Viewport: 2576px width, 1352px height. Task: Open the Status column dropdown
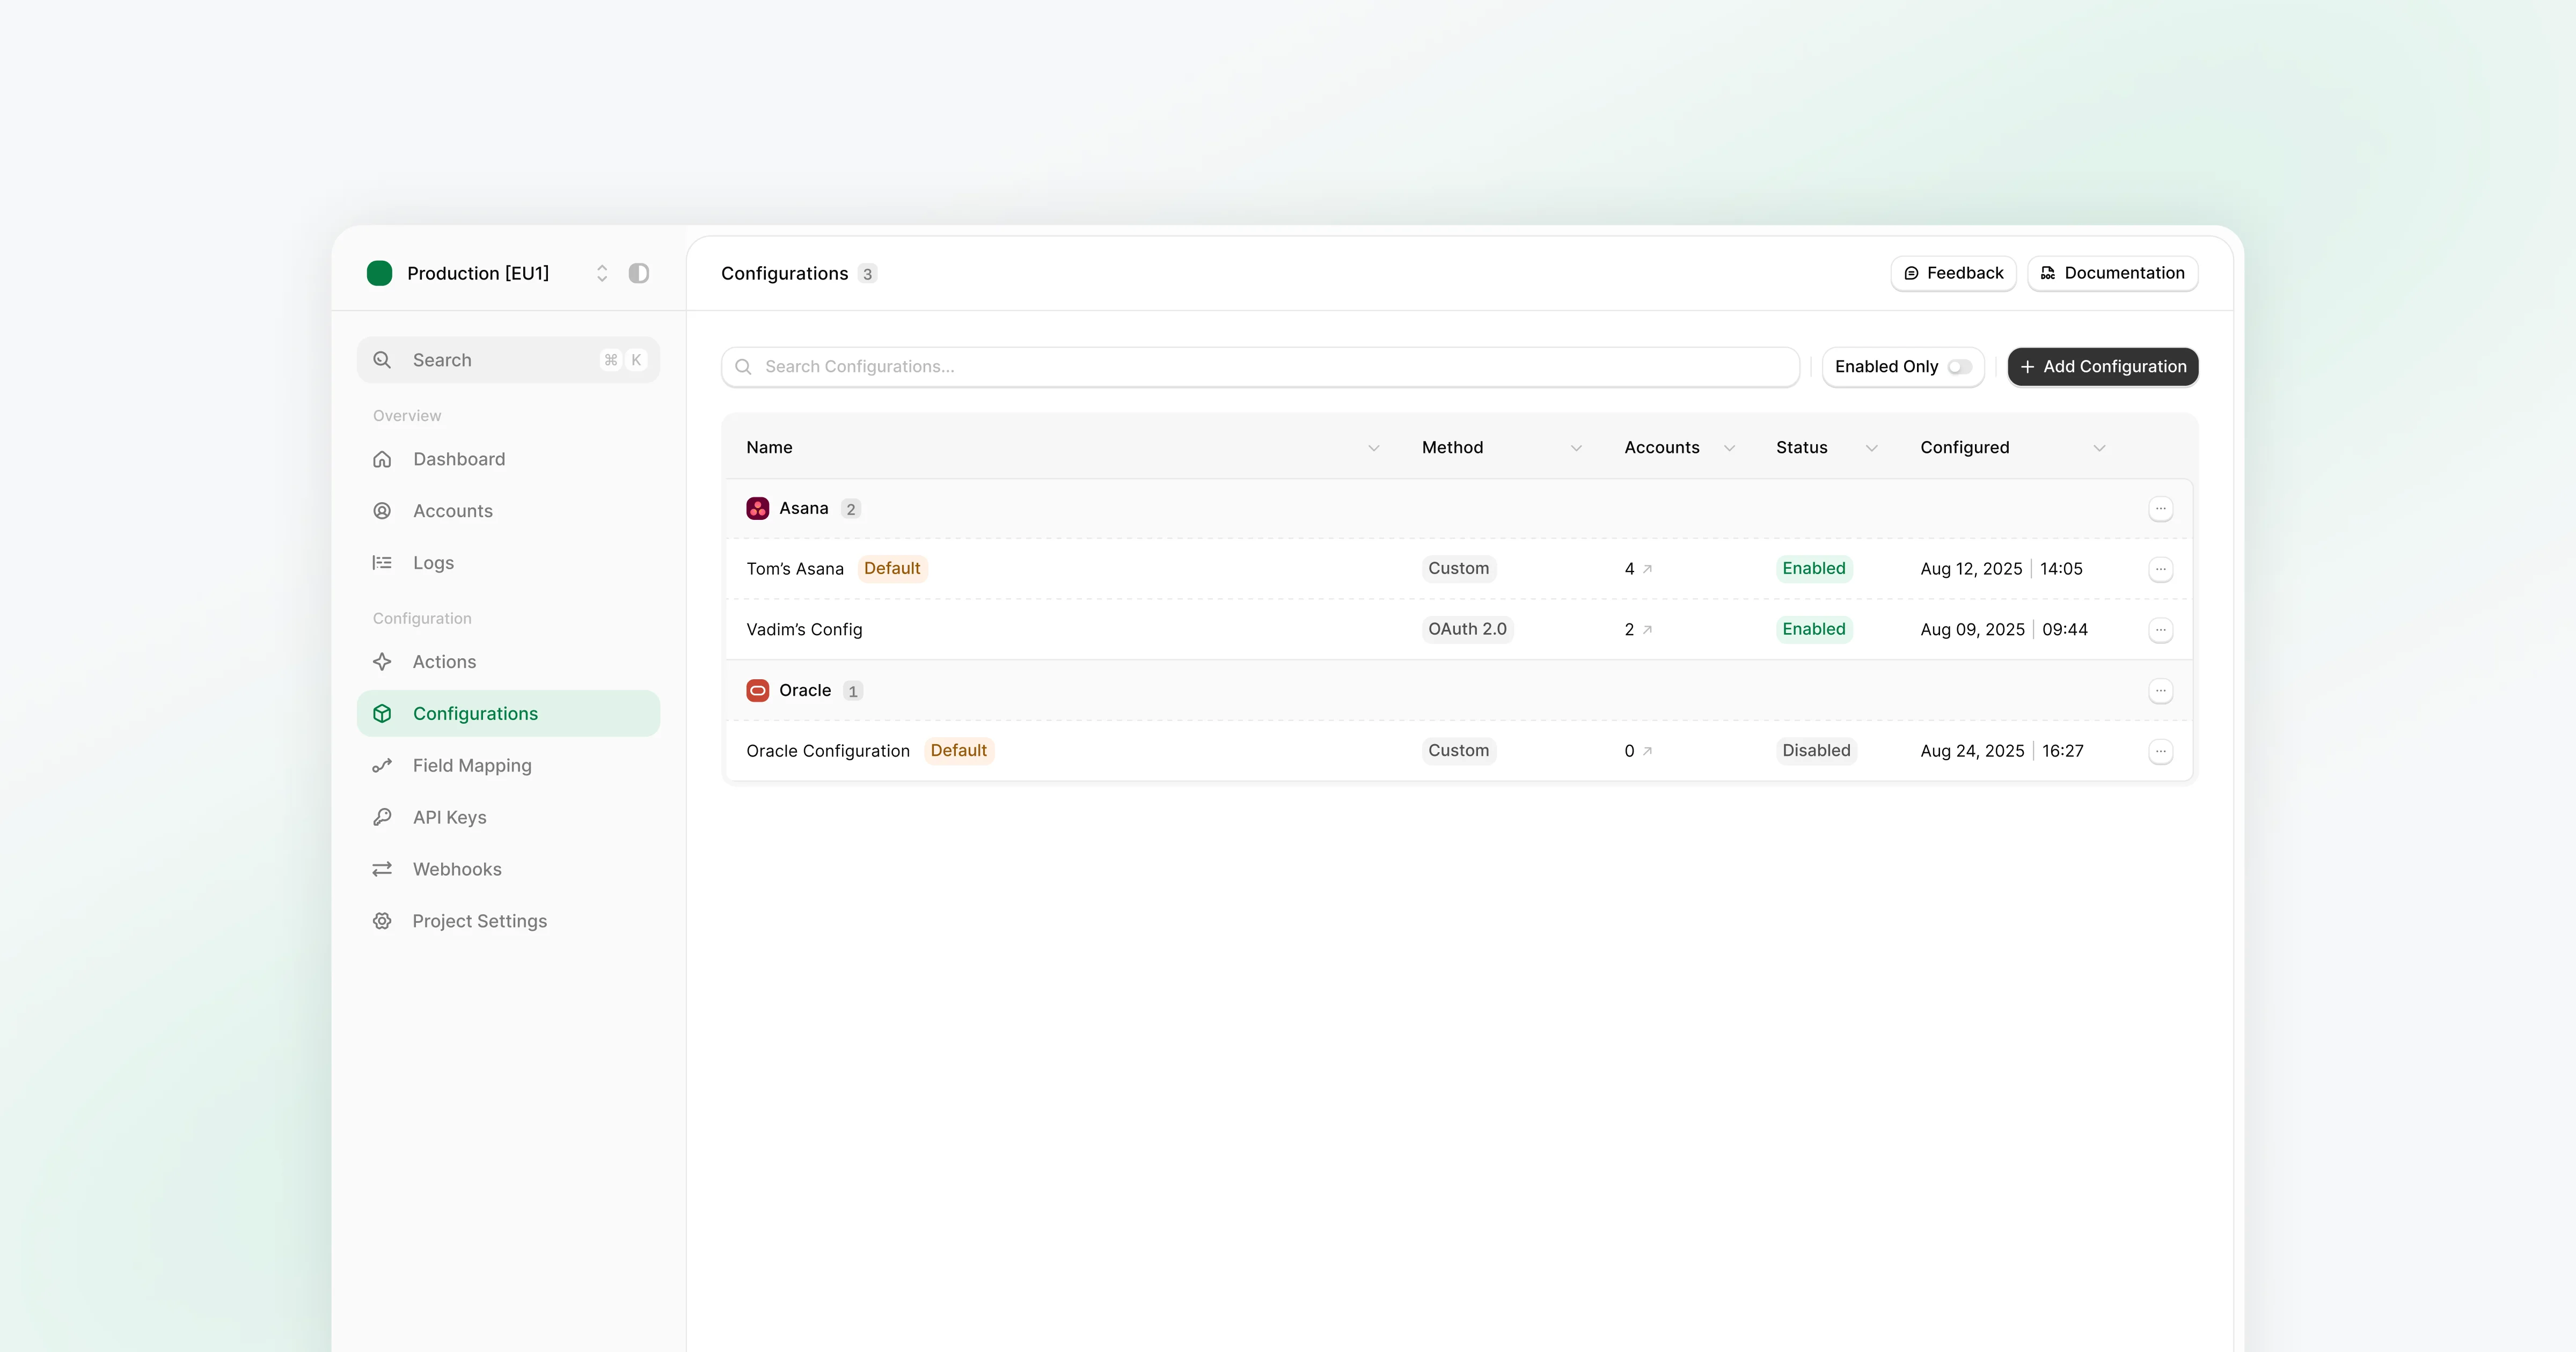click(x=1871, y=448)
